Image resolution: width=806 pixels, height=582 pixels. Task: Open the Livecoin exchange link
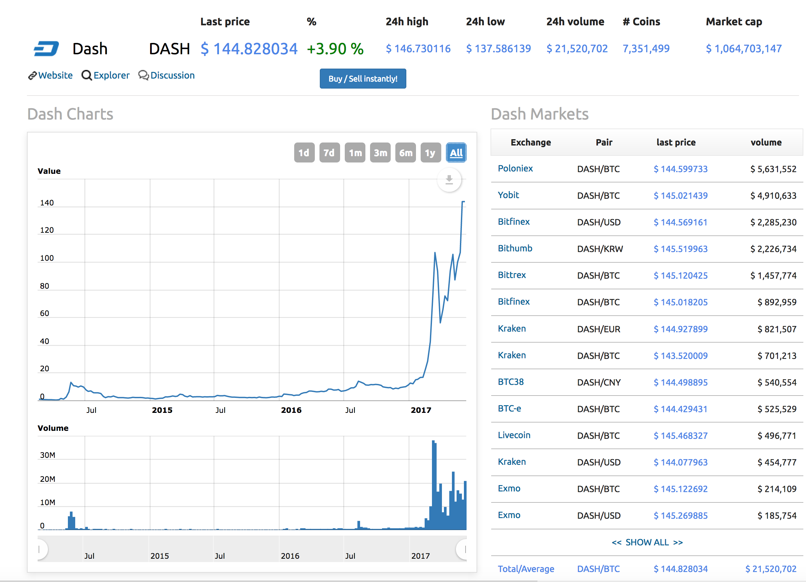[514, 436]
